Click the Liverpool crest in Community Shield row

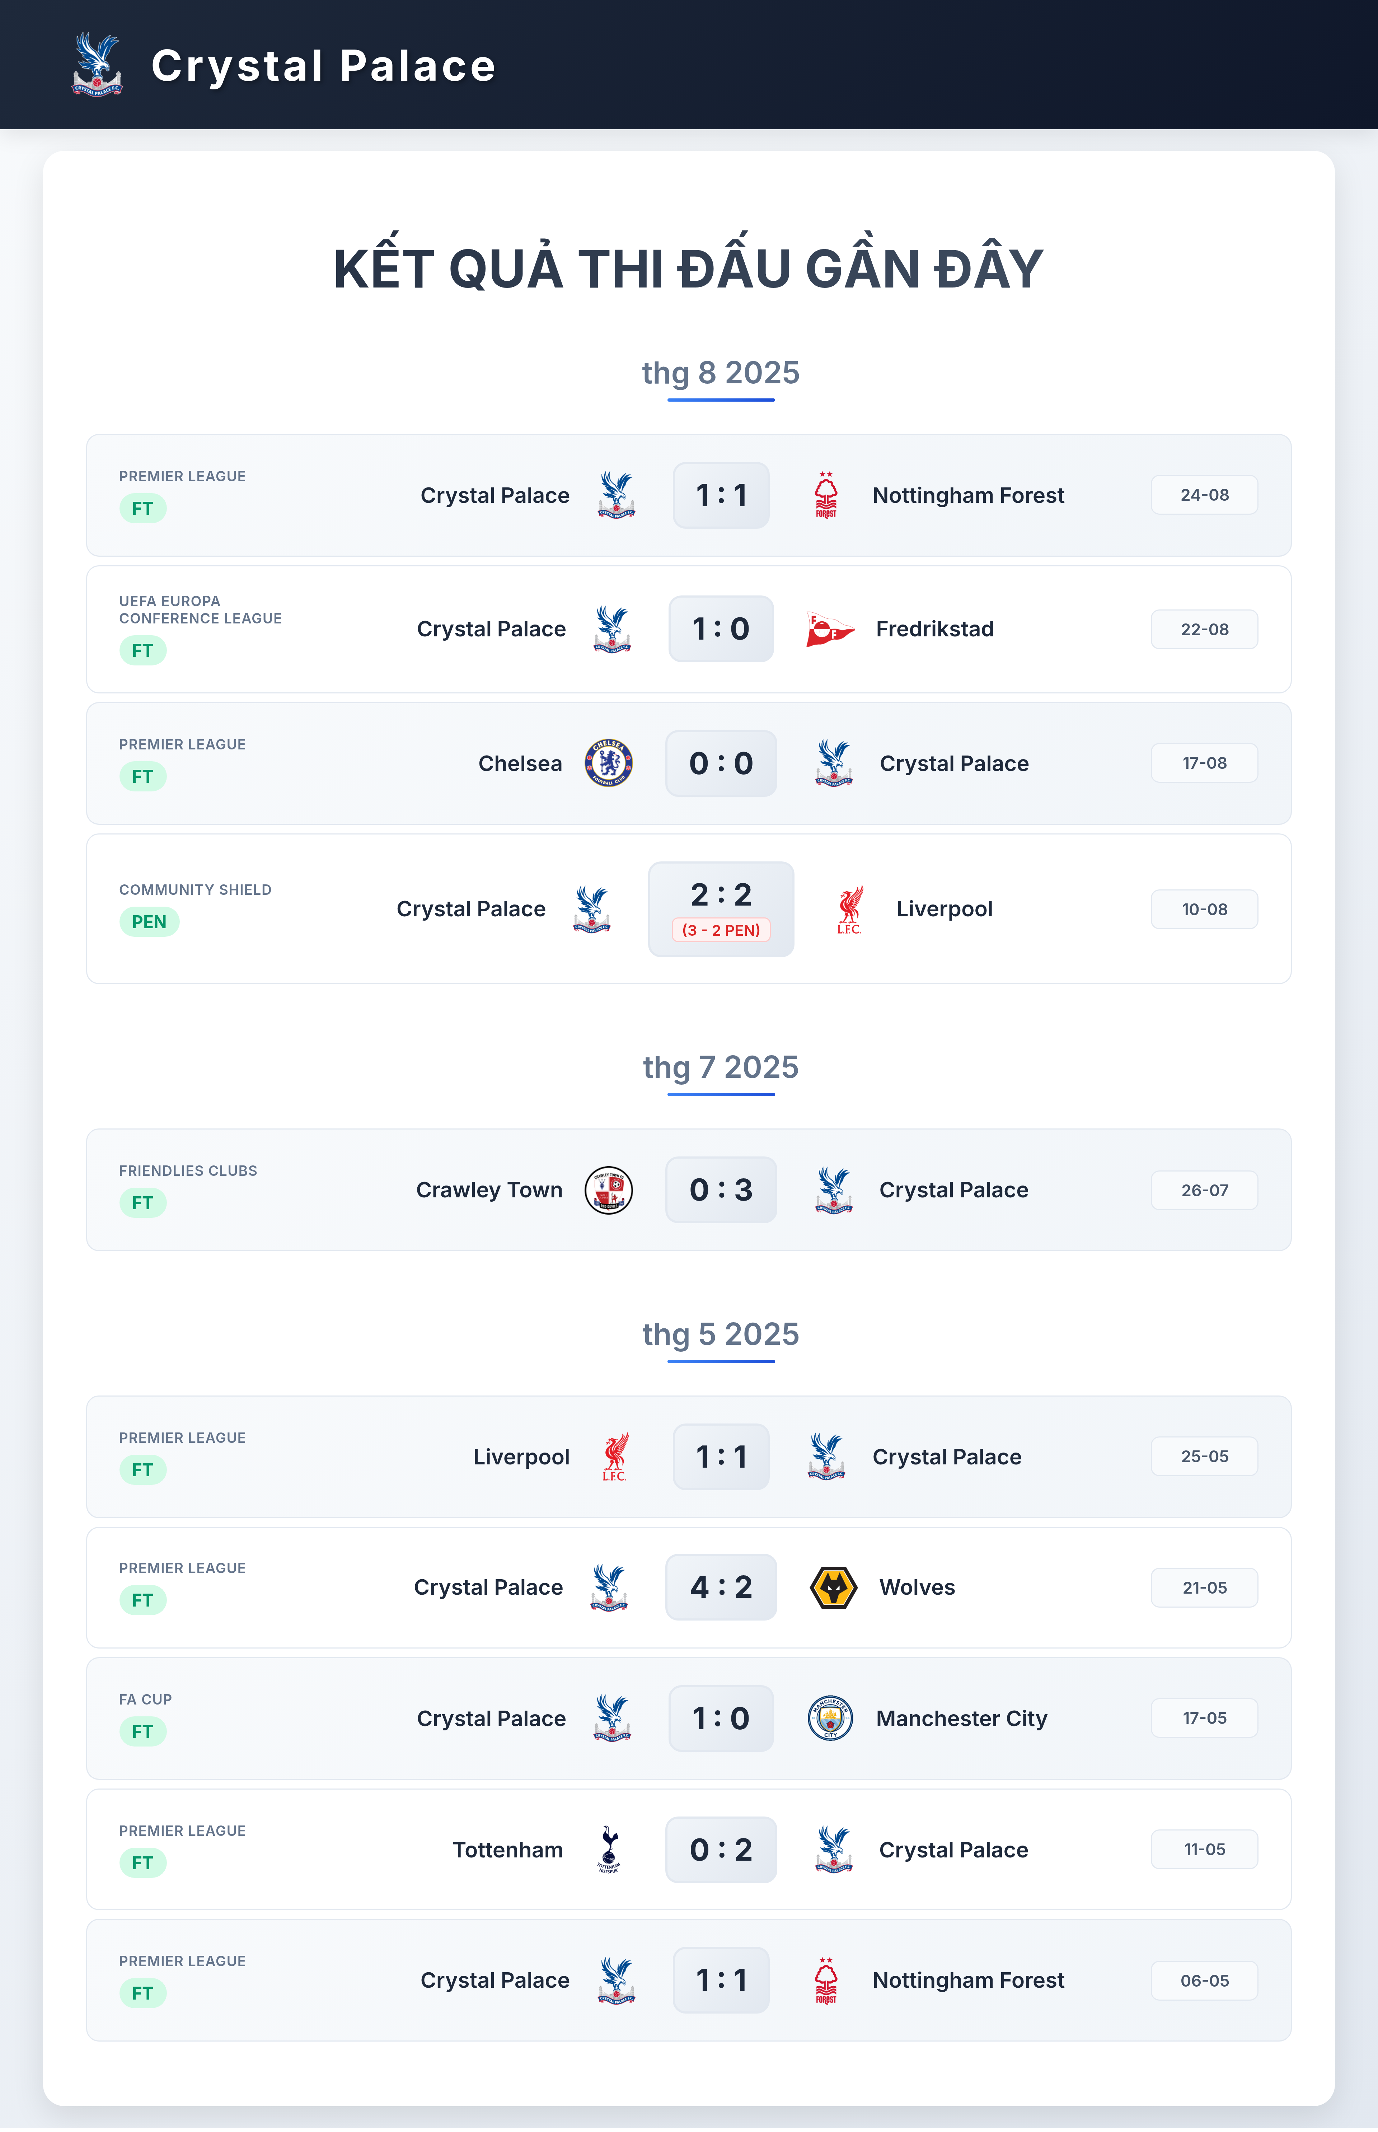tap(849, 910)
